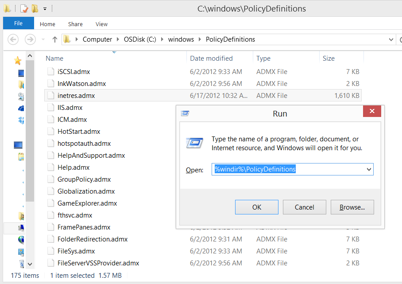The height and width of the screenshot is (284, 402).
Task: Sort files by the Size column
Action: click(x=329, y=58)
